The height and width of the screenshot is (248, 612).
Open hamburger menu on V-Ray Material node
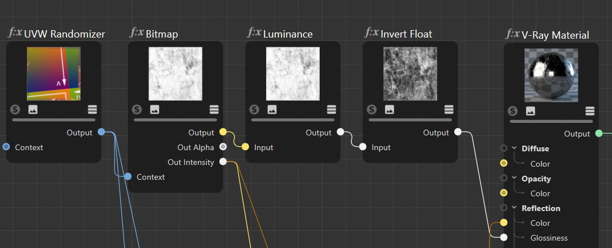590,111
